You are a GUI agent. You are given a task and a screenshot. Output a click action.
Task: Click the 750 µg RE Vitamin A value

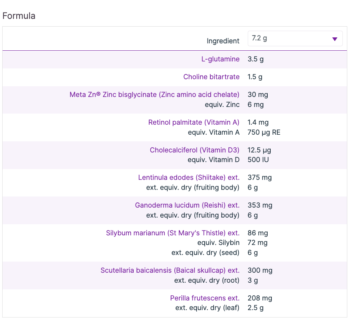point(264,132)
